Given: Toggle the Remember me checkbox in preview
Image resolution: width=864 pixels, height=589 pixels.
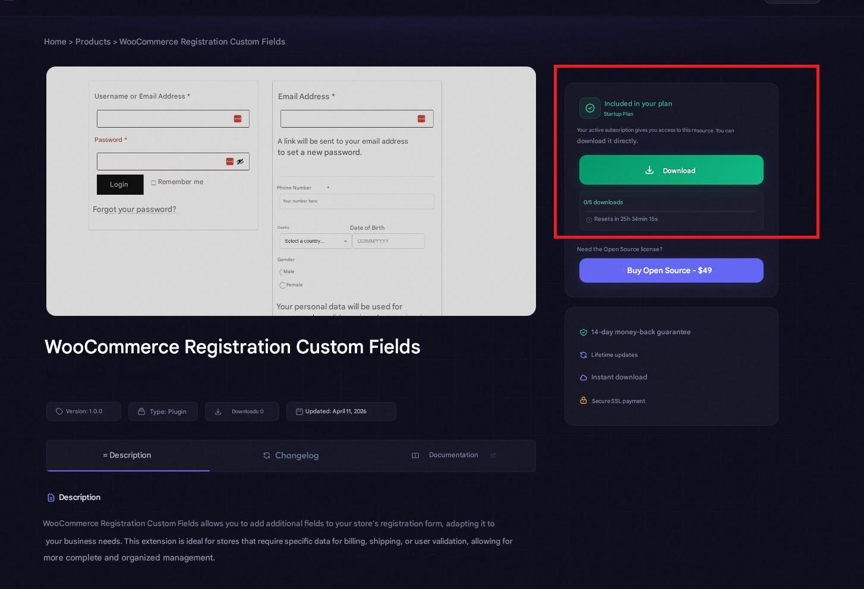Looking at the screenshot, I should [154, 183].
